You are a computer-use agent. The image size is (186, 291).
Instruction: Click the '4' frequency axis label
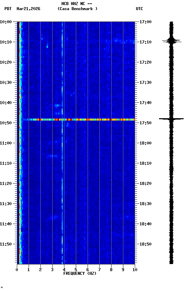point(64,270)
